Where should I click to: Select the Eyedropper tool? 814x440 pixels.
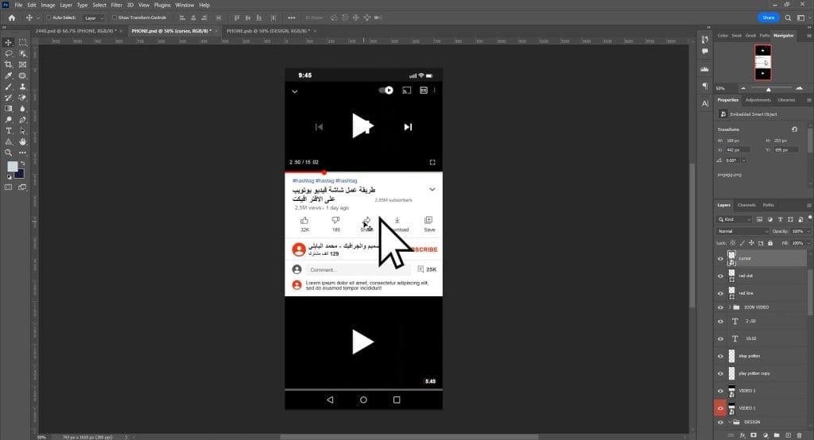tap(8, 75)
